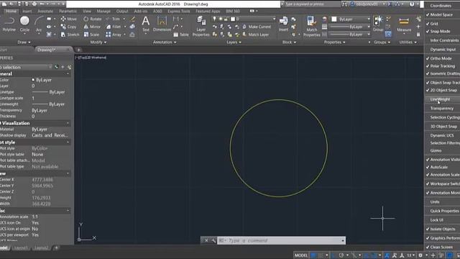Image resolution: width=460 pixels, height=259 pixels.
Task: Activate the Trim command
Action: [x=113, y=19]
